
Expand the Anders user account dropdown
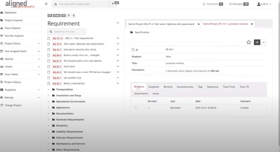(264, 4)
